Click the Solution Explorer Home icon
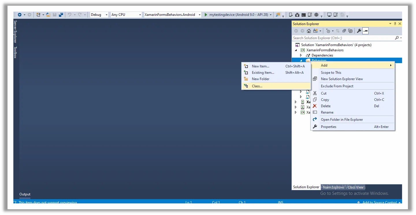The height and width of the screenshot is (215, 416). (309, 31)
